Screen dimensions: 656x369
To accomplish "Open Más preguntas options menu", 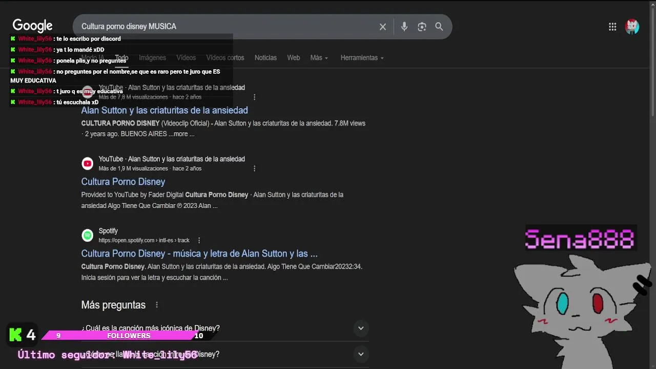I will point(157,305).
